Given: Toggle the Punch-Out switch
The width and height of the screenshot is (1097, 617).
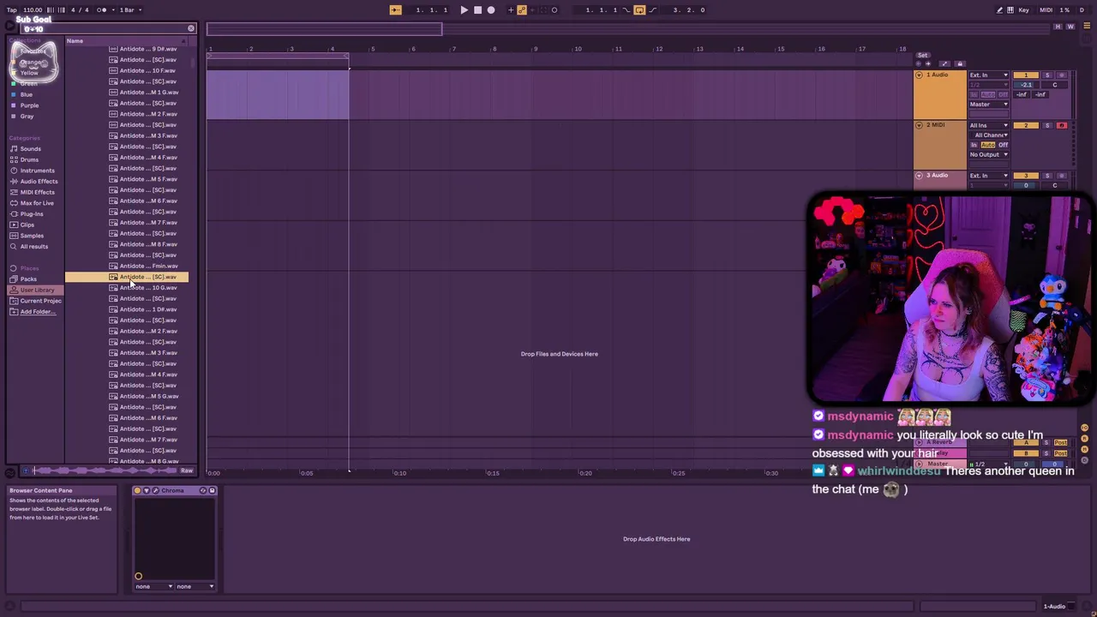Looking at the screenshot, I should (x=653, y=10).
